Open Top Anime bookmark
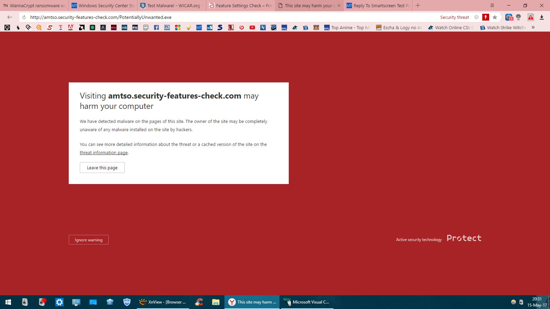550x309 pixels. click(x=348, y=27)
